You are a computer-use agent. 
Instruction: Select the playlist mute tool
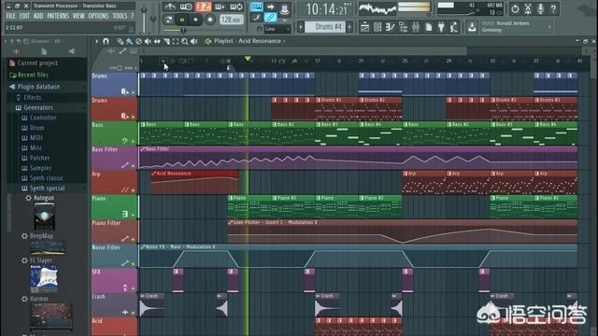pyautogui.click(x=148, y=41)
